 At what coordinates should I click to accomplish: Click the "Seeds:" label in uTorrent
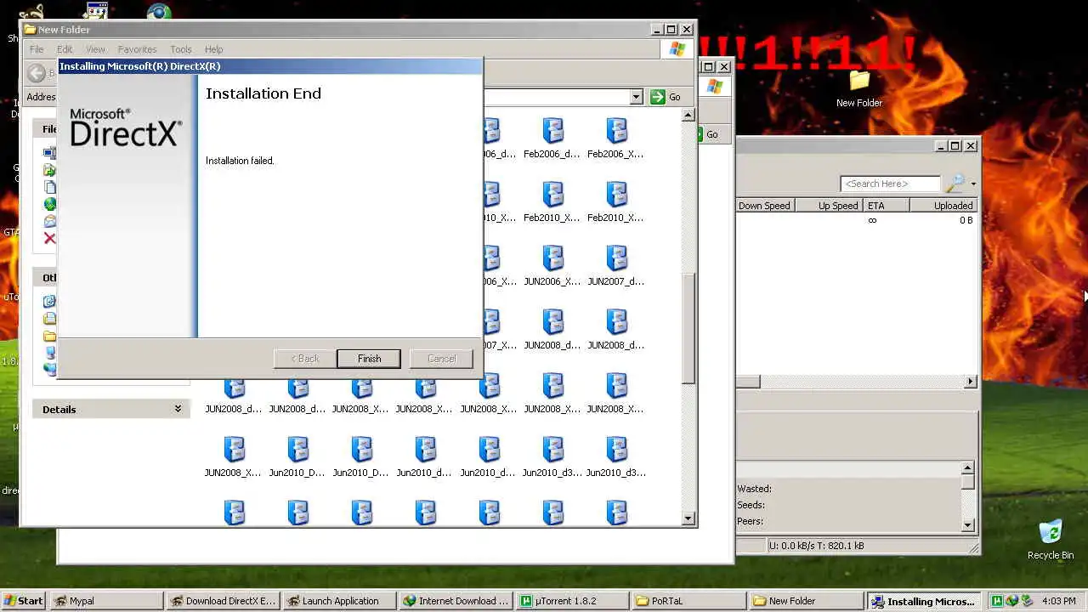pyautogui.click(x=751, y=505)
